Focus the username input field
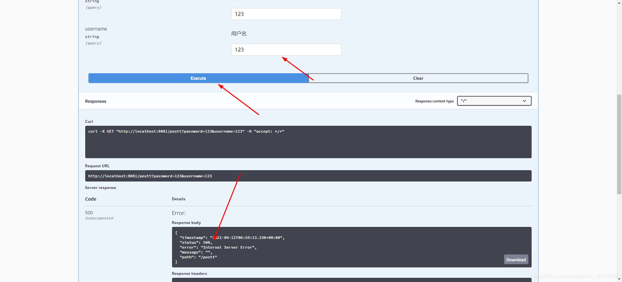The height and width of the screenshot is (282, 622). tap(286, 50)
